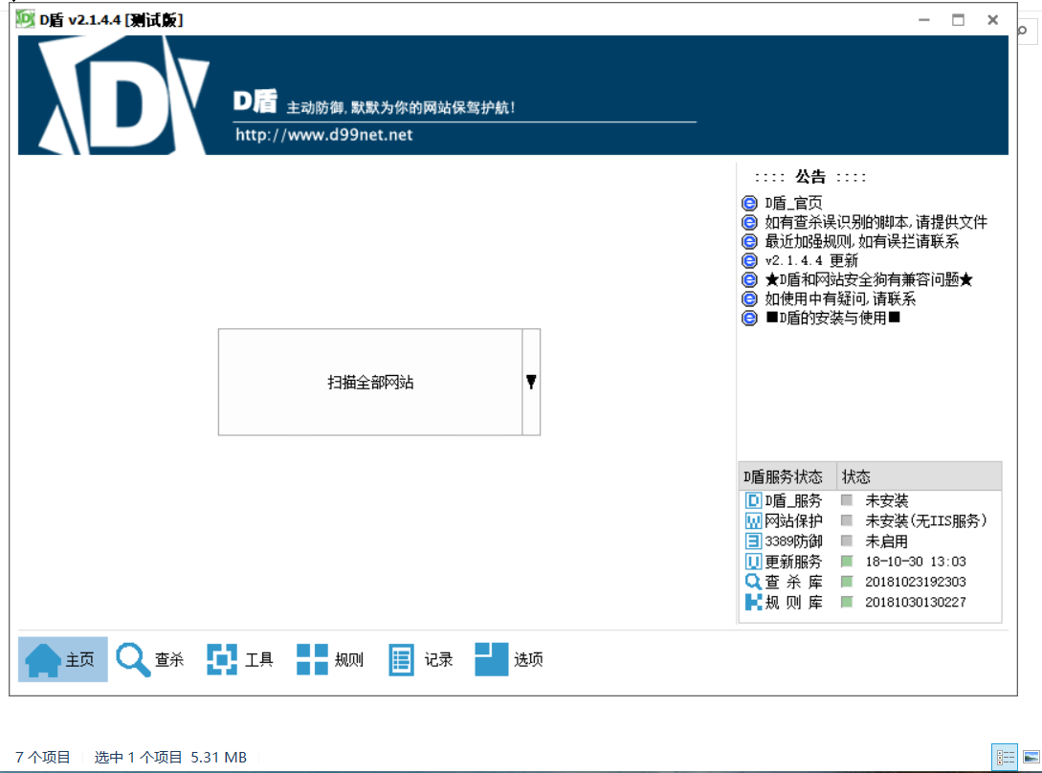Image resolution: width=1042 pixels, height=773 pixels.
Task: Click the 3389防御 status row icon
Action: pyautogui.click(x=754, y=541)
